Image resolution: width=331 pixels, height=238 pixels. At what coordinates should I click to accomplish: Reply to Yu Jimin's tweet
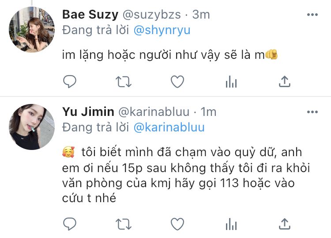coord(70,223)
